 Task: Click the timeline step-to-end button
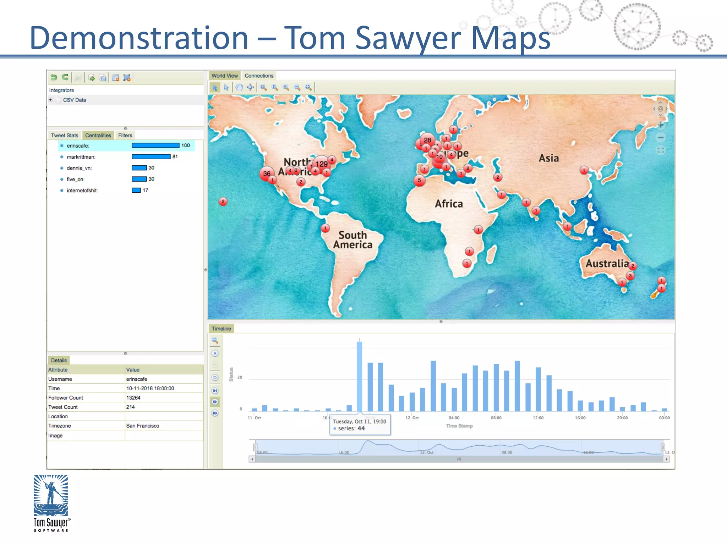point(215,391)
